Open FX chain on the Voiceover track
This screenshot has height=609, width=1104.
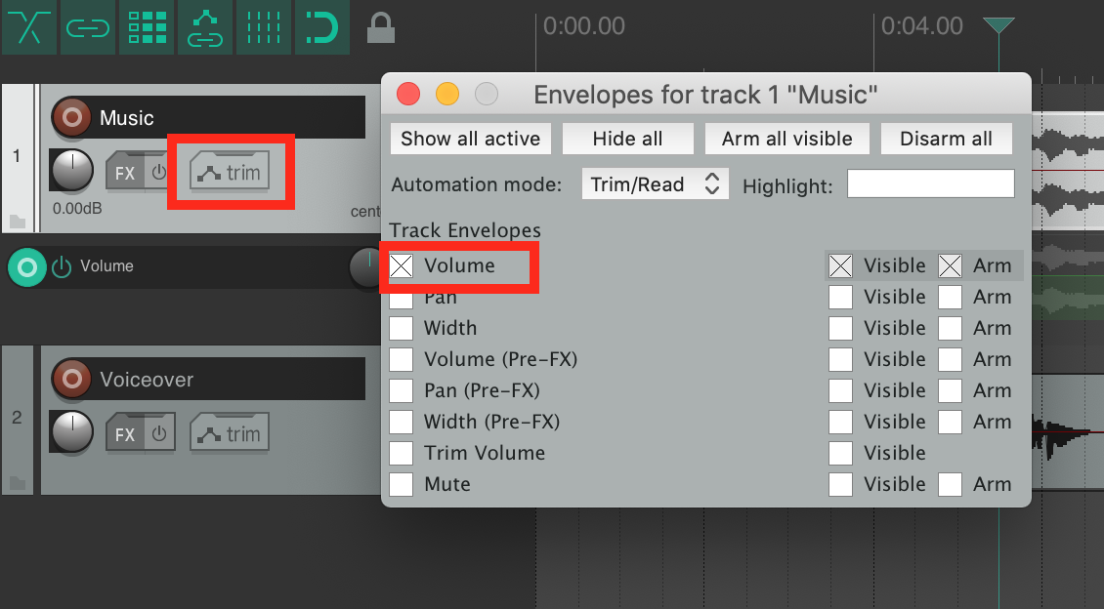pos(121,432)
